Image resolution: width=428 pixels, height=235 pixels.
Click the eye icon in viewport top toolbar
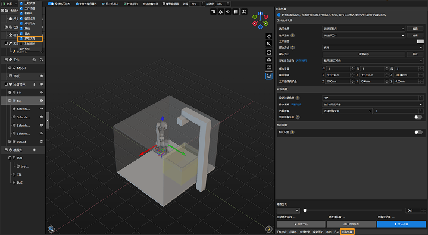tap(228, 12)
